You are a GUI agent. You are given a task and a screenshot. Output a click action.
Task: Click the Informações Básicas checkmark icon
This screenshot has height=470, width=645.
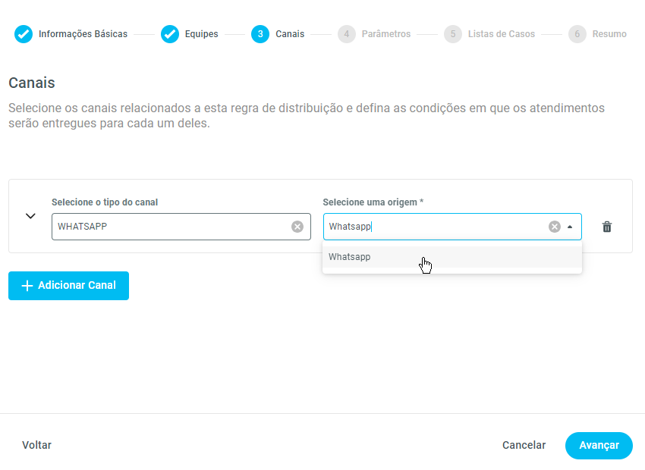coord(24,34)
